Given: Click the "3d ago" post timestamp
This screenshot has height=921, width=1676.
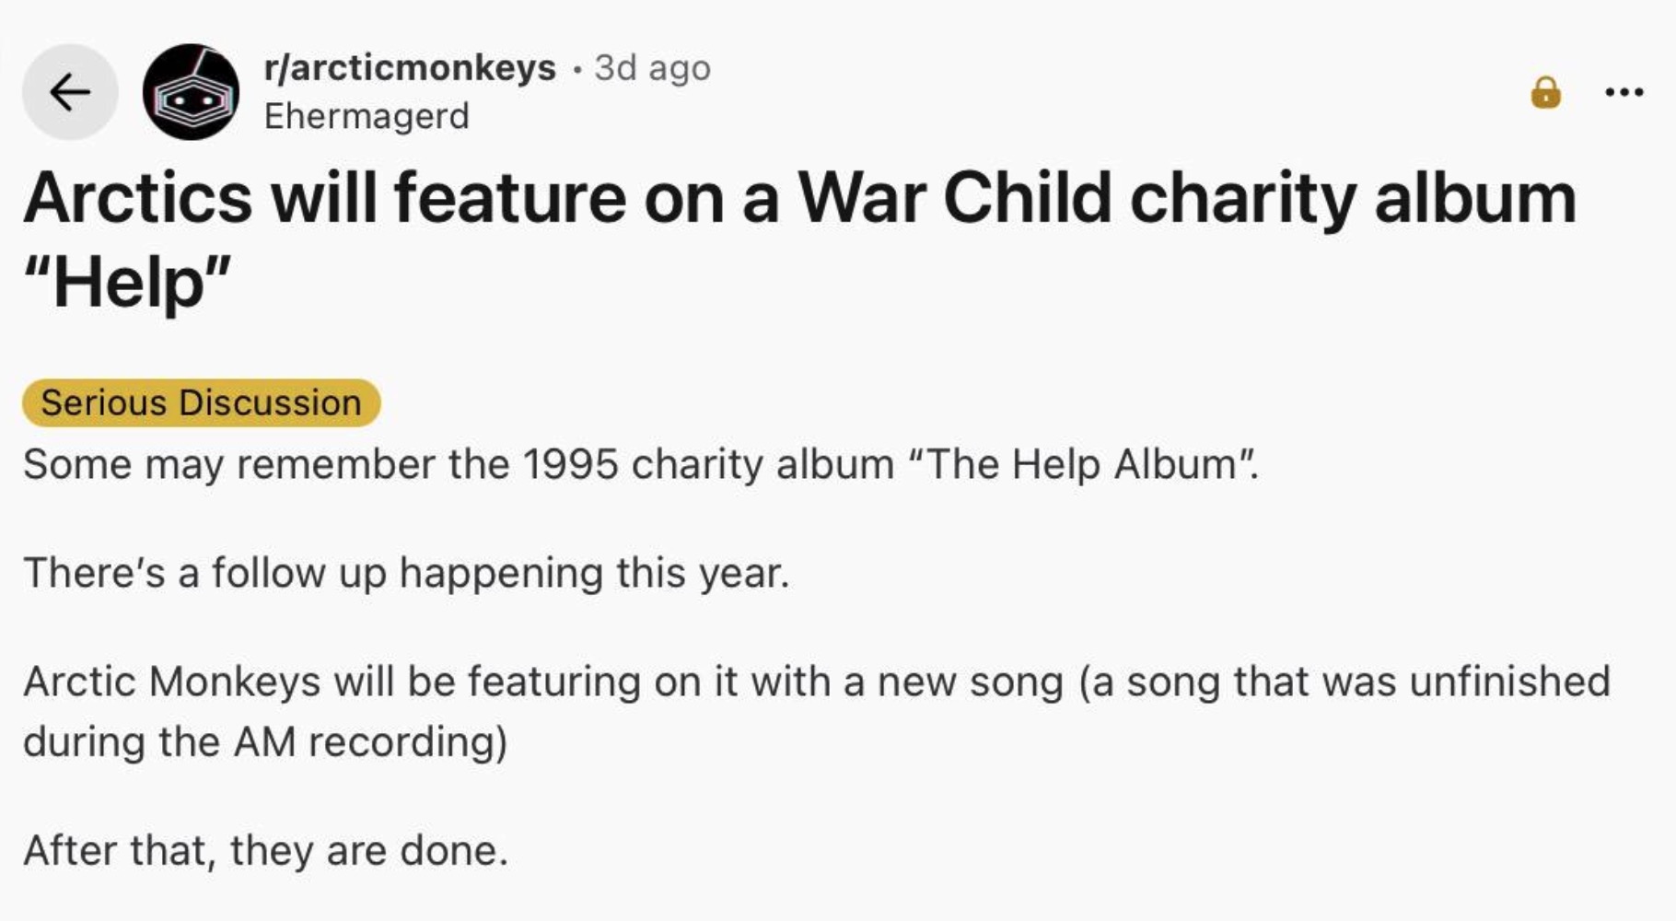Looking at the screenshot, I should 652,67.
